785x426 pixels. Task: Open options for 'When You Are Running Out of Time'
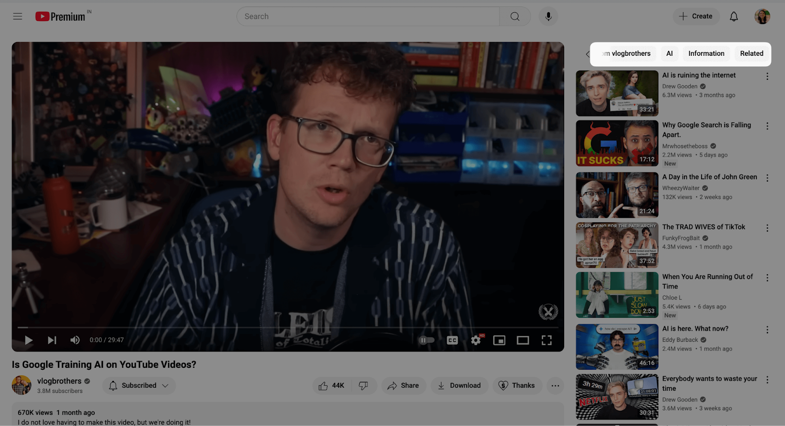[767, 278]
